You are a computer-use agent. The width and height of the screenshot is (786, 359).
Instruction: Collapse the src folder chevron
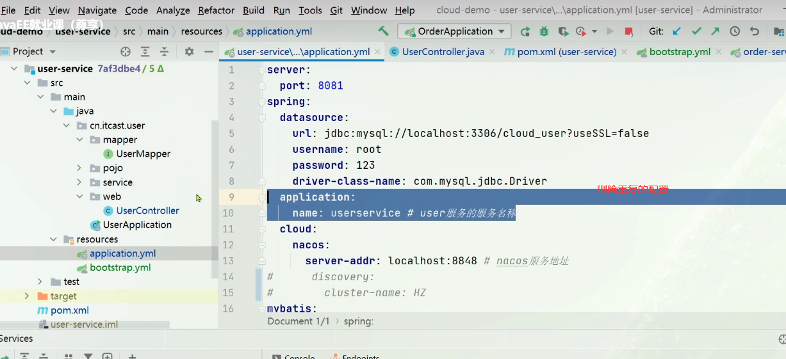point(27,83)
